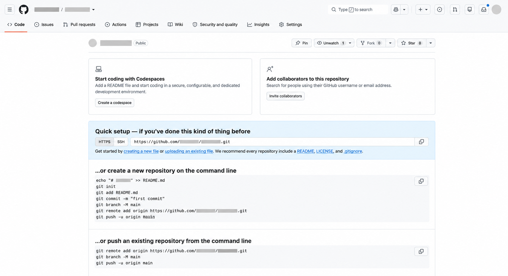508x276 pixels.
Task: Click Invite collaborators button
Action: (x=285, y=96)
